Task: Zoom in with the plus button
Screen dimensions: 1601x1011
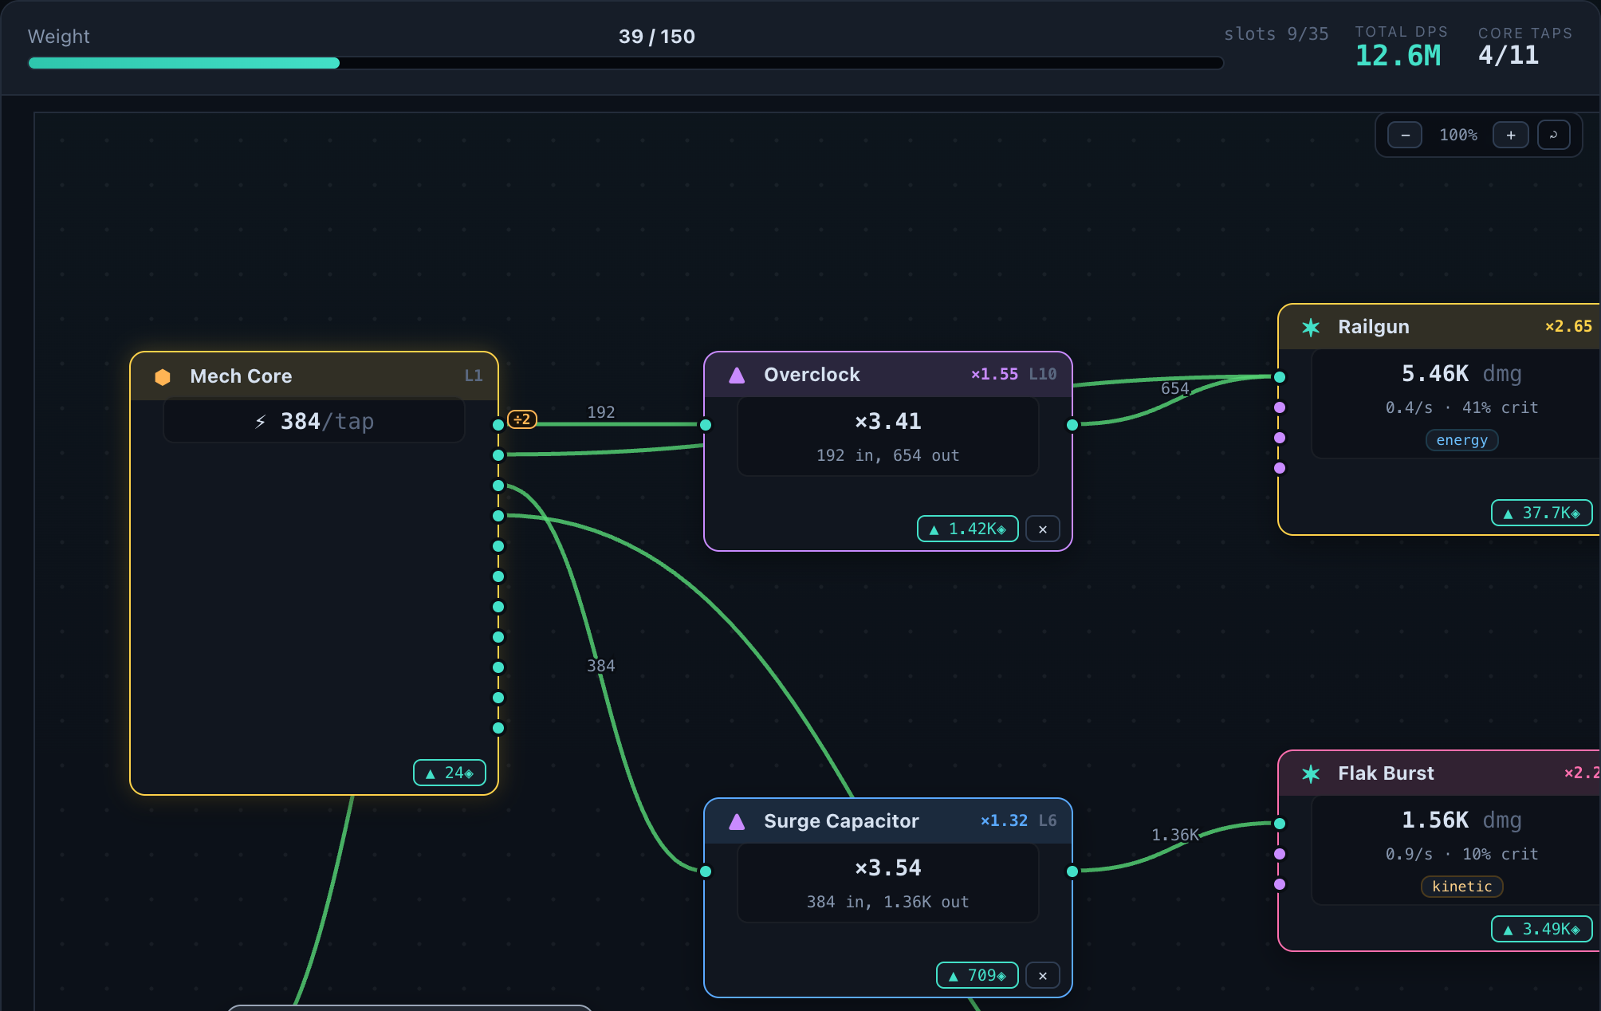Action: pos(1511,135)
